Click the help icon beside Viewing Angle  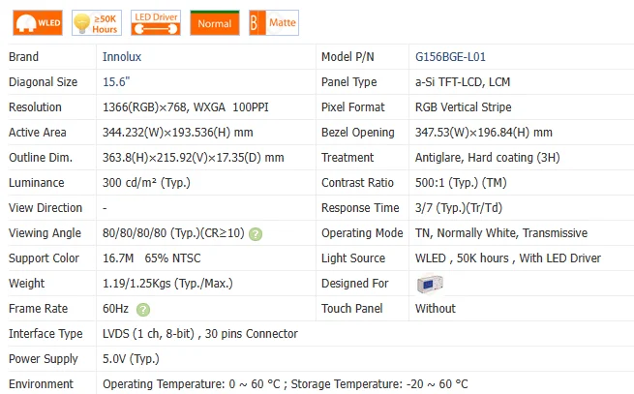(x=256, y=233)
